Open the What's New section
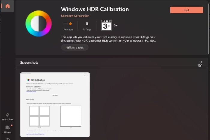The width and height of the screenshot is (210, 140). [x=7, y=116]
